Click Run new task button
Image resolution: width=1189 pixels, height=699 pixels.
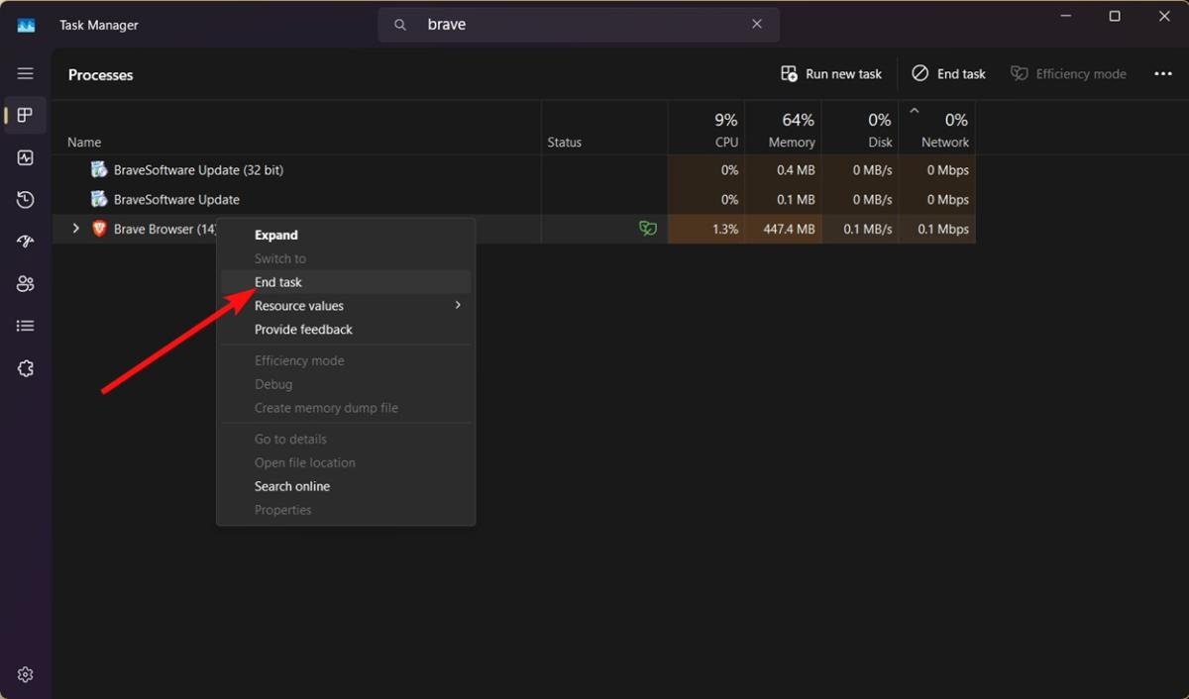point(831,74)
